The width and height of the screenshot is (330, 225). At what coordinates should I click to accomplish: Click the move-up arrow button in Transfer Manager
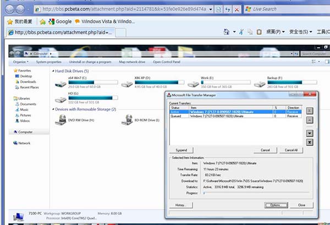tap(309, 120)
